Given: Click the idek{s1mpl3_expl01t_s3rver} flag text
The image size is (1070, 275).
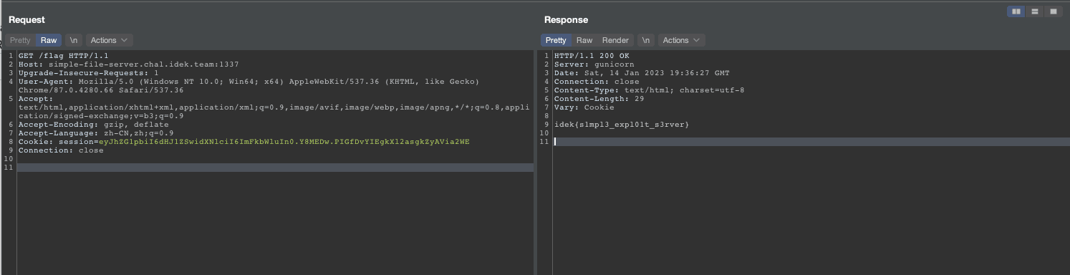Looking at the screenshot, I should point(621,125).
